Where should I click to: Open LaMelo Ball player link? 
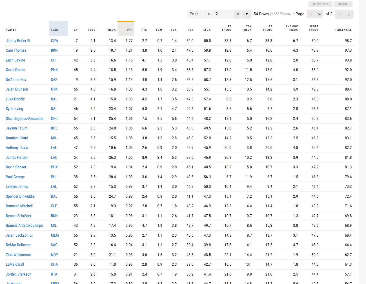point(15,265)
